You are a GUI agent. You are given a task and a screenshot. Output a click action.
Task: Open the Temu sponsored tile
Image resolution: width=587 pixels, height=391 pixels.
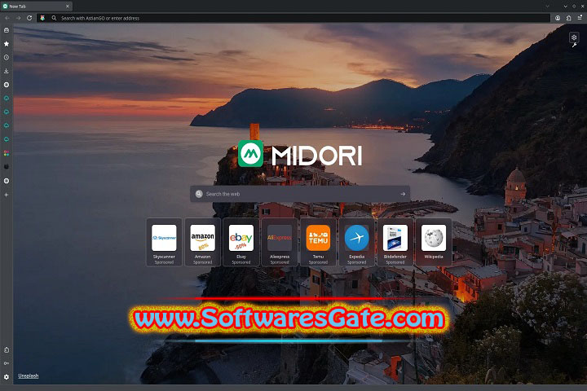click(x=318, y=243)
